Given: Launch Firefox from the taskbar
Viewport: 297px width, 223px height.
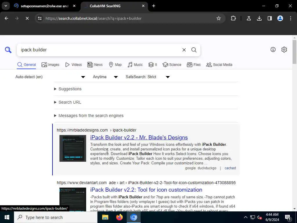Looking at the screenshot, I should tap(119, 217).
